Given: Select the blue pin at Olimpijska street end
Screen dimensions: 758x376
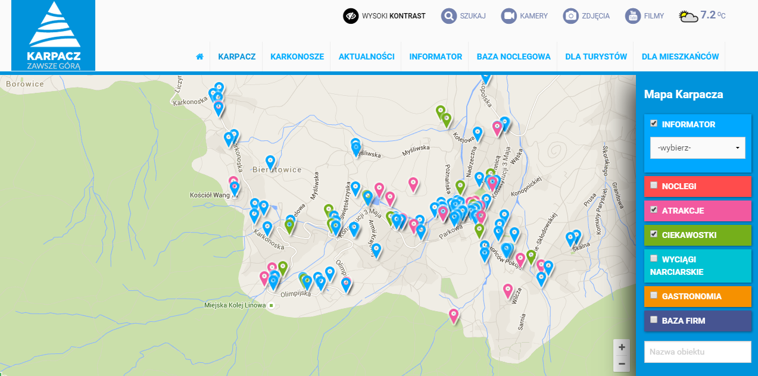Looking at the screenshot, I should tap(346, 284).
